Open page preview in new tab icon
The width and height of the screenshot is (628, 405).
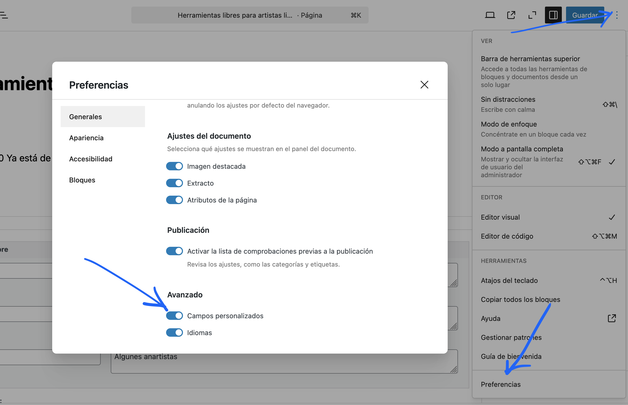pos(511,15)
